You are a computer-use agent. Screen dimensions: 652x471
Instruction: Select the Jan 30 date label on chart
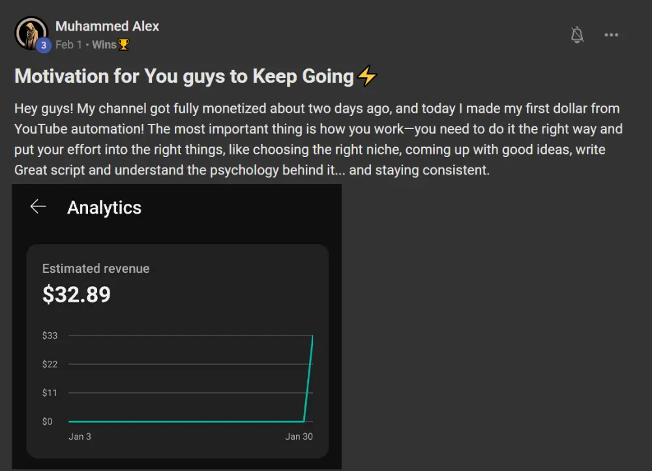(299, 436)
